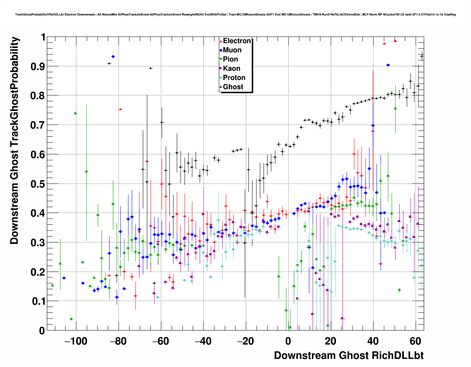Screen dimensions: 471x367
Task: Select the x-axis title Downstream Ghost RichDLLbt
Action: tap(349, 356)
